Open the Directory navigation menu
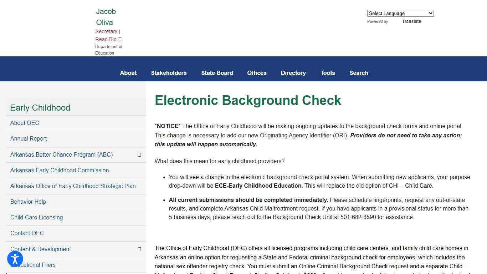 pos(293,73)
